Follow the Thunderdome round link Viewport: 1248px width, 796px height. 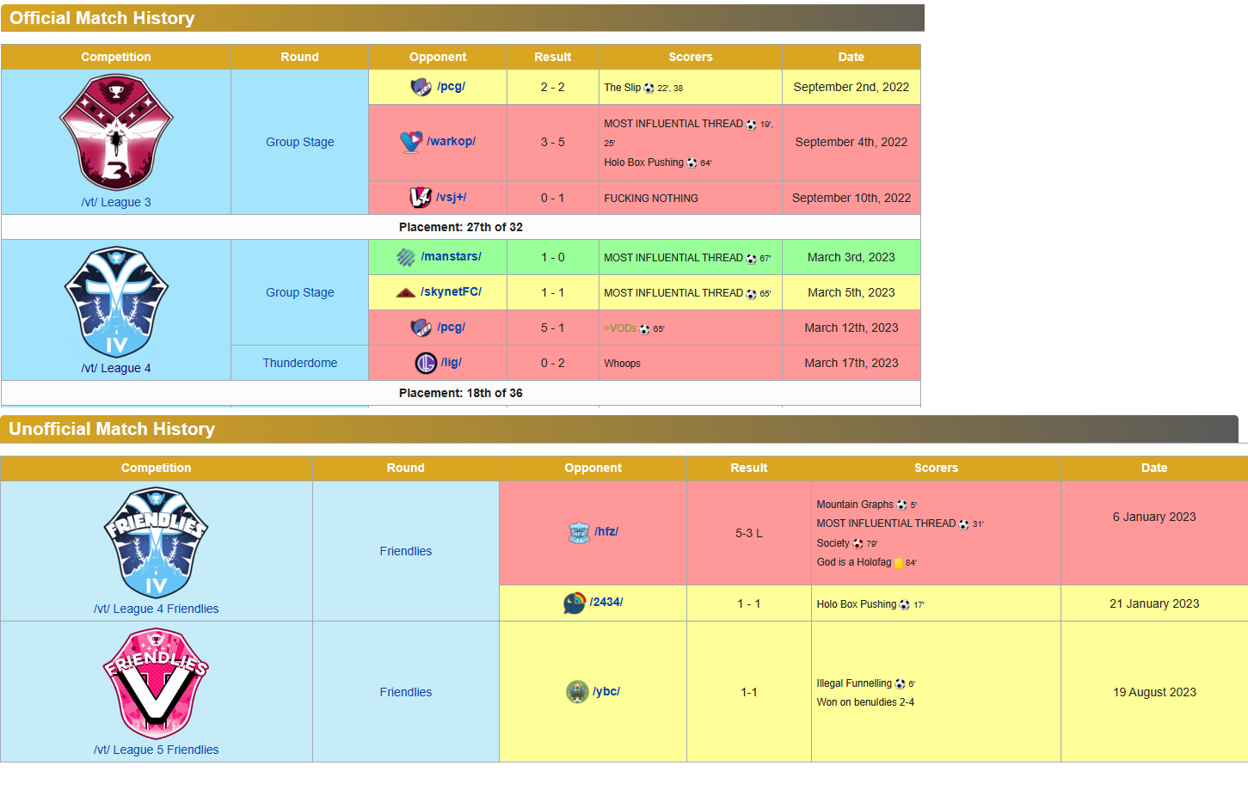point(300,363)
